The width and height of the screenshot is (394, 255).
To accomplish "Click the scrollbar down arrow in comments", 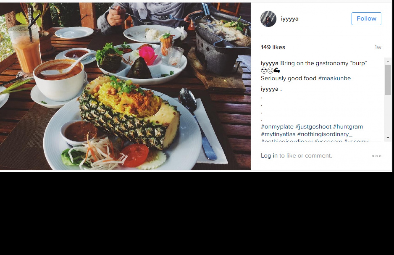I will (388, 138).
